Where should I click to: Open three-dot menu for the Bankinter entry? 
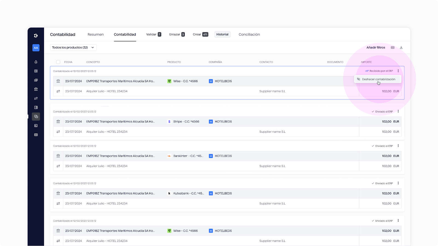(x=398, y=146)
